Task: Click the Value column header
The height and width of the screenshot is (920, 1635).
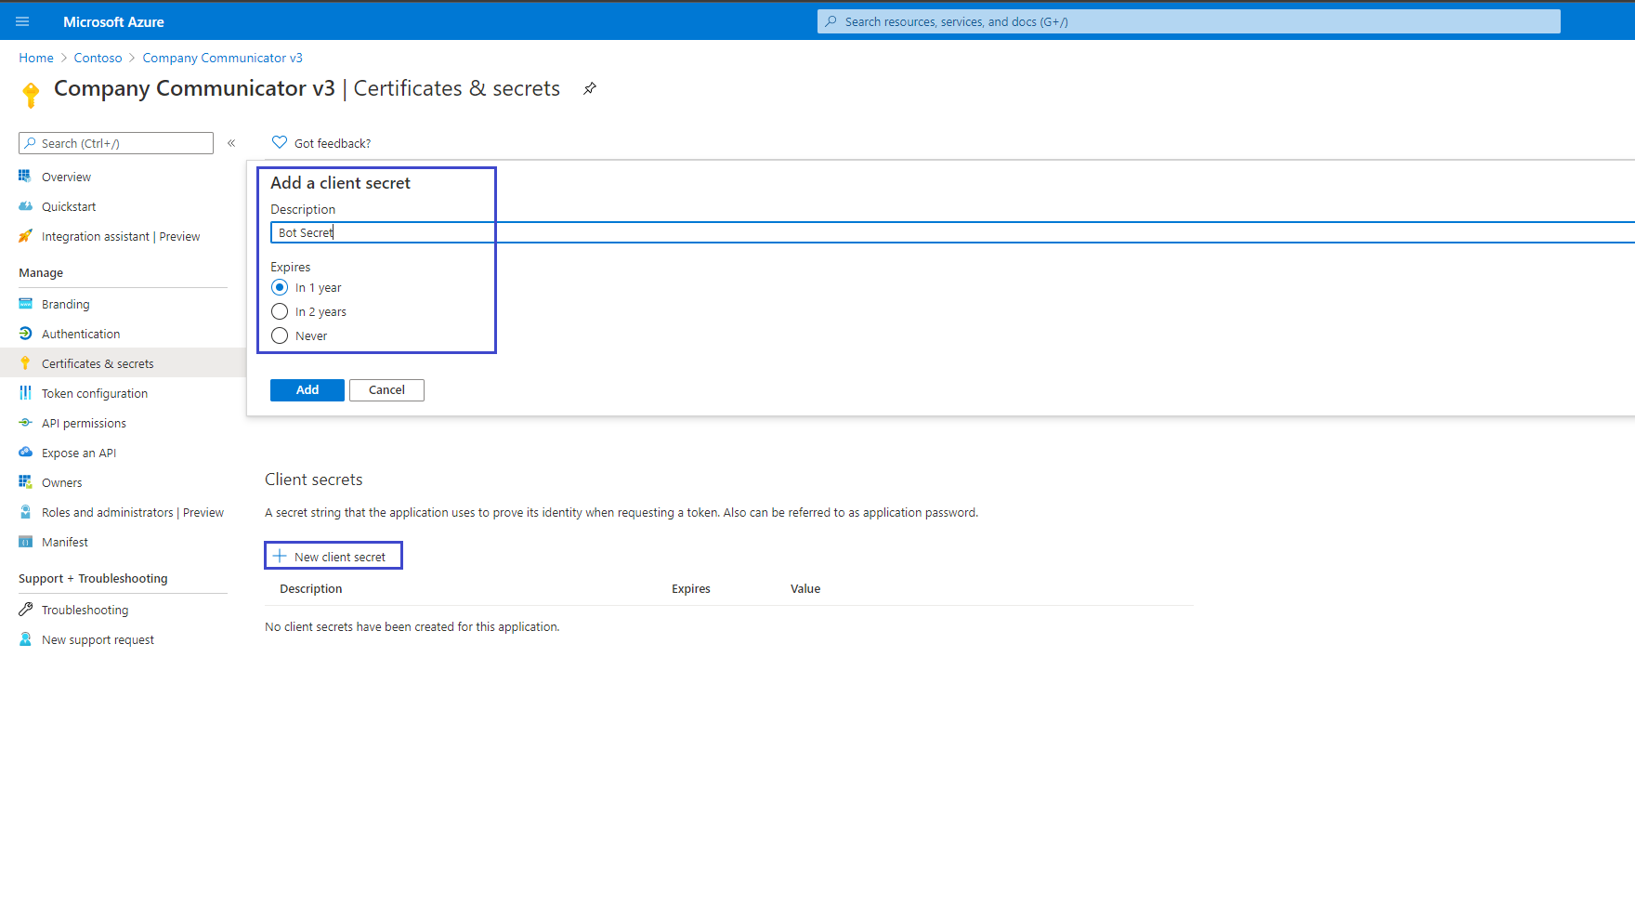Action: [x=805, y=588]
